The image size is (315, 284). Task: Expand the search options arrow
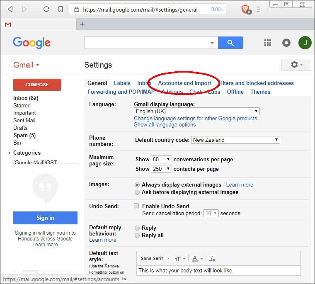(x=212, y=43)
